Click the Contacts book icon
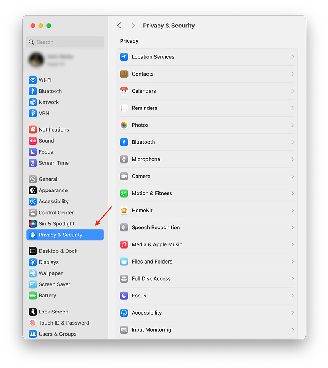Screen dimensions: 328x368 (x=124, y=74)
